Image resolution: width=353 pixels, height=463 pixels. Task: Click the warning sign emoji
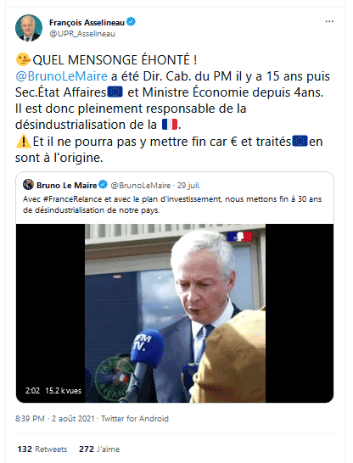coord(24,141)
